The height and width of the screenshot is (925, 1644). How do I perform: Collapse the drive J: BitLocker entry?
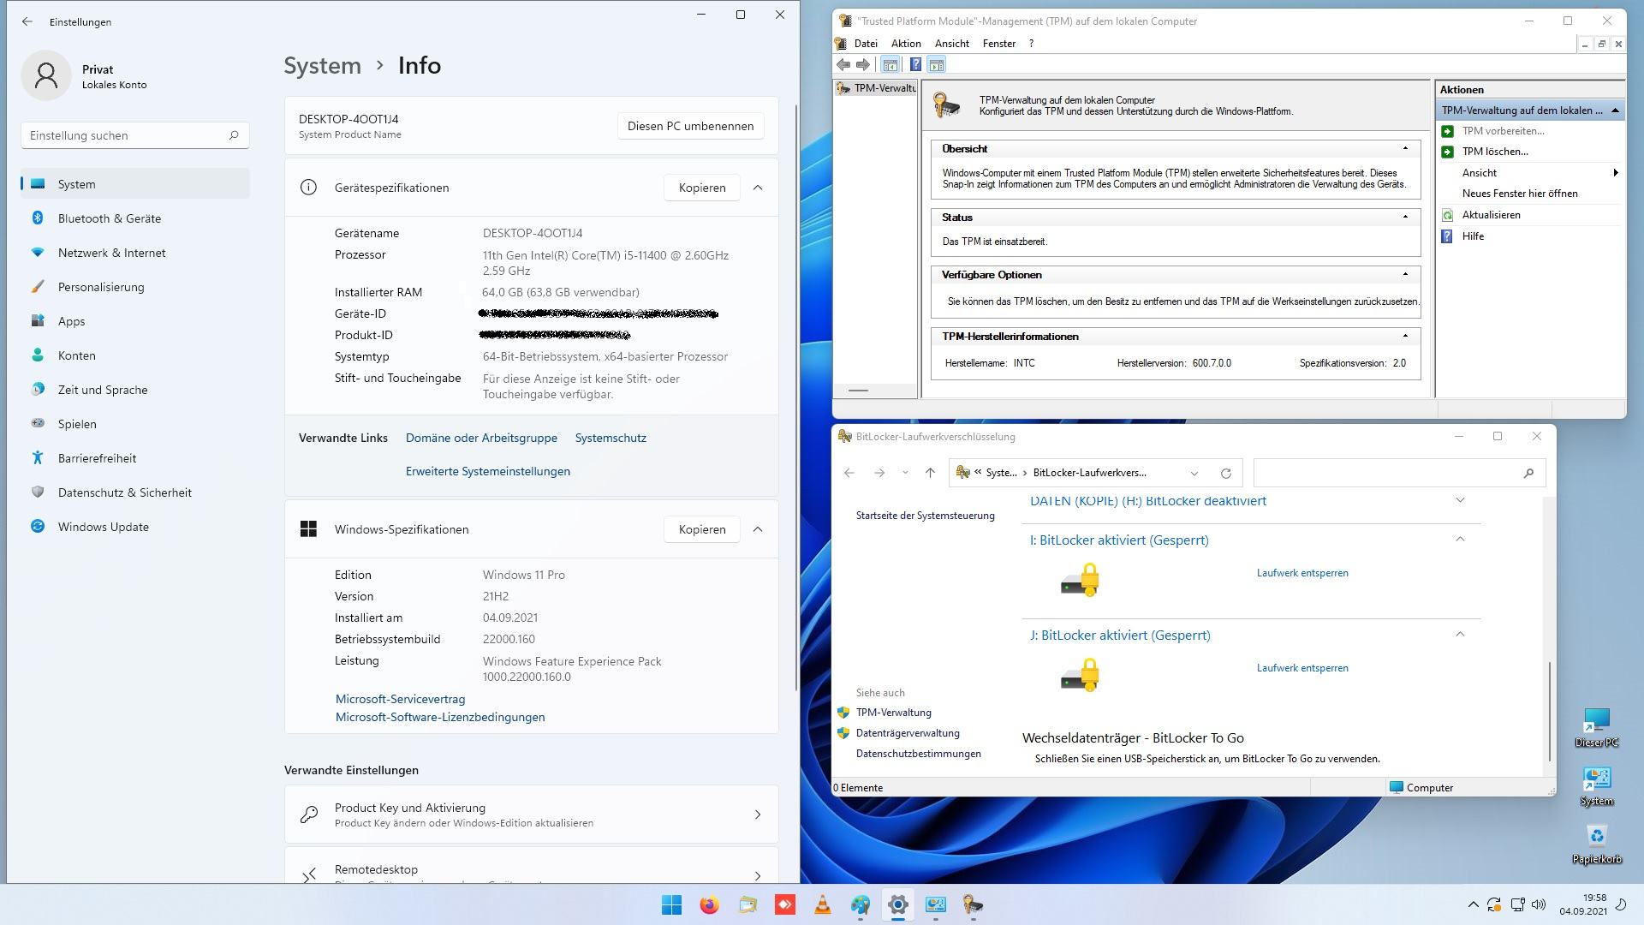pyautogui.click(x=1461, y=634)
